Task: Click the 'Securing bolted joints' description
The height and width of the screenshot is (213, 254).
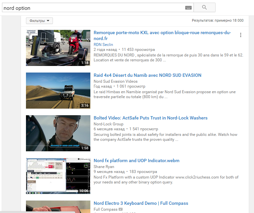Action: pos(165,137)
